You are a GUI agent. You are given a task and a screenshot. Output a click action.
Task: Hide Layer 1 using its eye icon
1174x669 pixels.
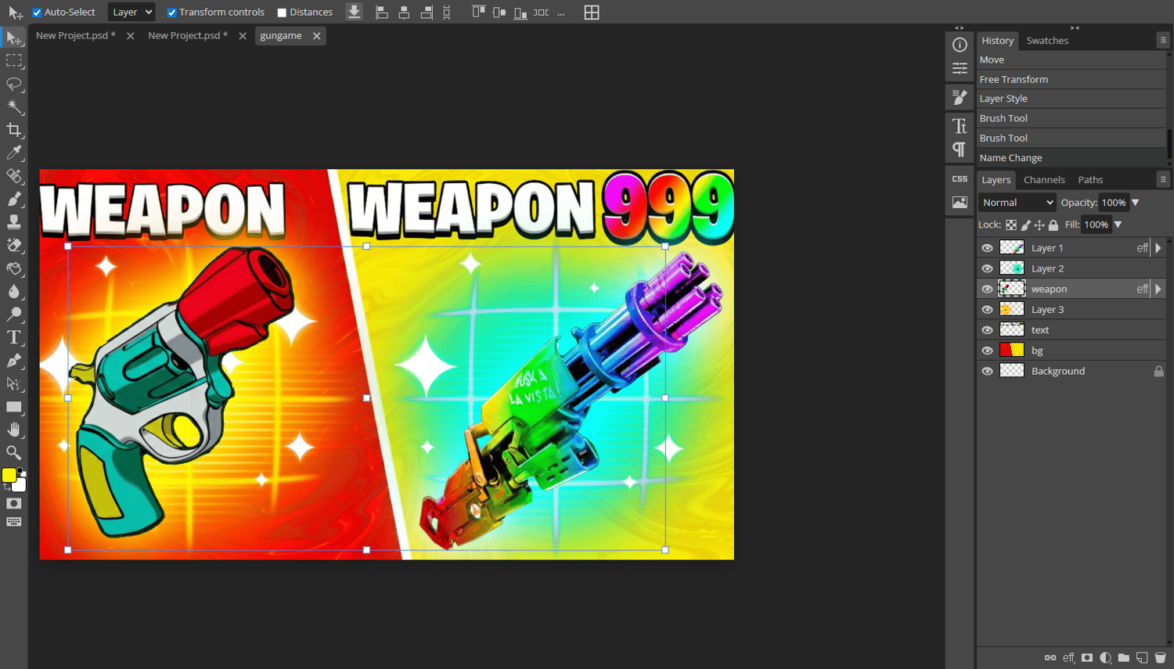pos(988,248)
